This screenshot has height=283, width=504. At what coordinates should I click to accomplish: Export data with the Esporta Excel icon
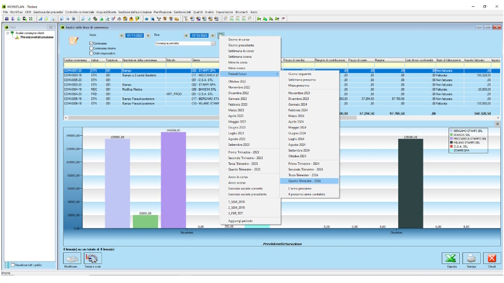tap(450, 258)
